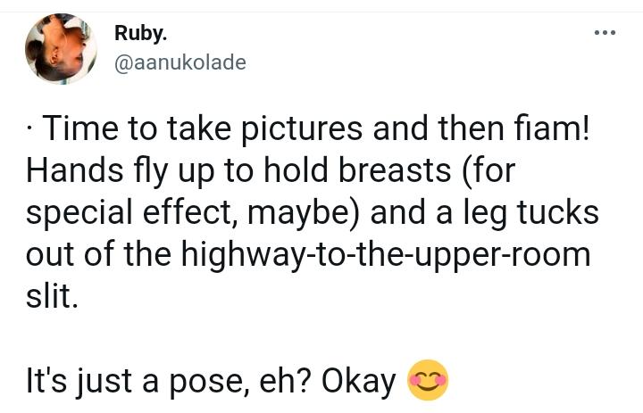Click the leading dot before "Time"
Screen dimensions: 643x413
(30, 131)
